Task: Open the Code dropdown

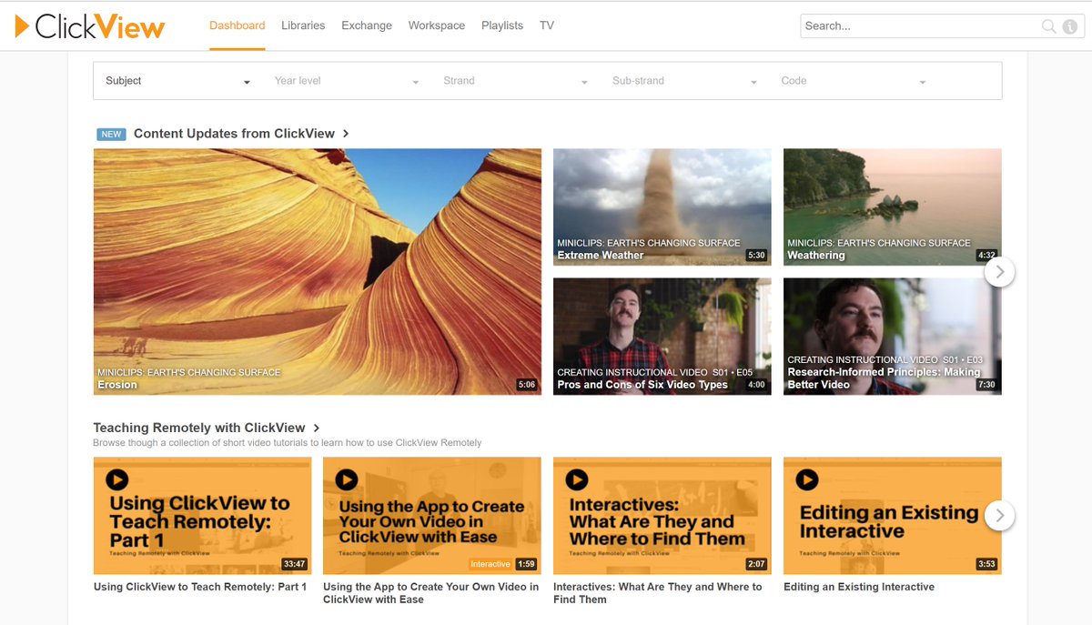Action: [854, 81]
